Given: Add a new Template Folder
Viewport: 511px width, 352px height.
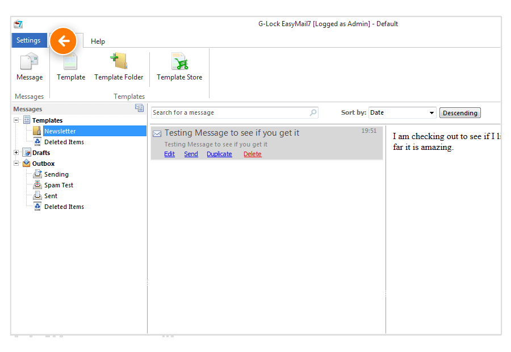Looking at the screenshot, I should click(119, 67).
